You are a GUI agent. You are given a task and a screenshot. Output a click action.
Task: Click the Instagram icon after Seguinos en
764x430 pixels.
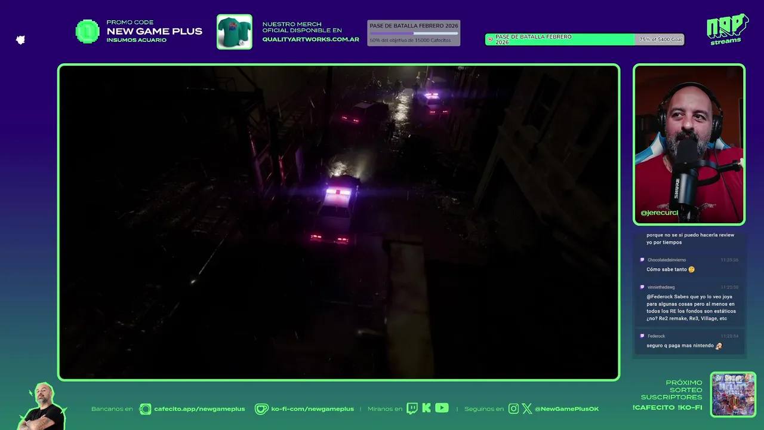click(513, 409)
